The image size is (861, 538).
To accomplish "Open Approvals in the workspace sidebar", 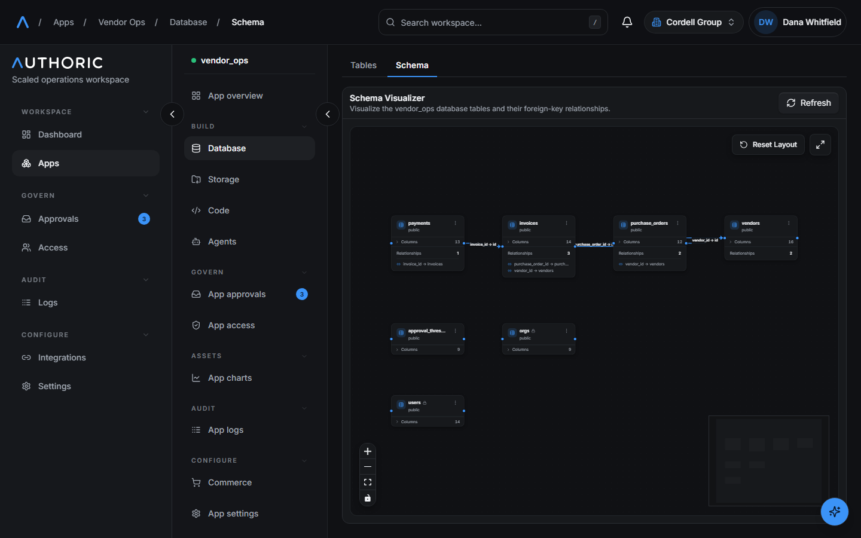I will [x=86, y=219].
